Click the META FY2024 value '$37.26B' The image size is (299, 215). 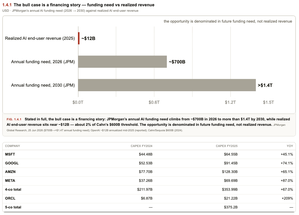coord(146,181)
